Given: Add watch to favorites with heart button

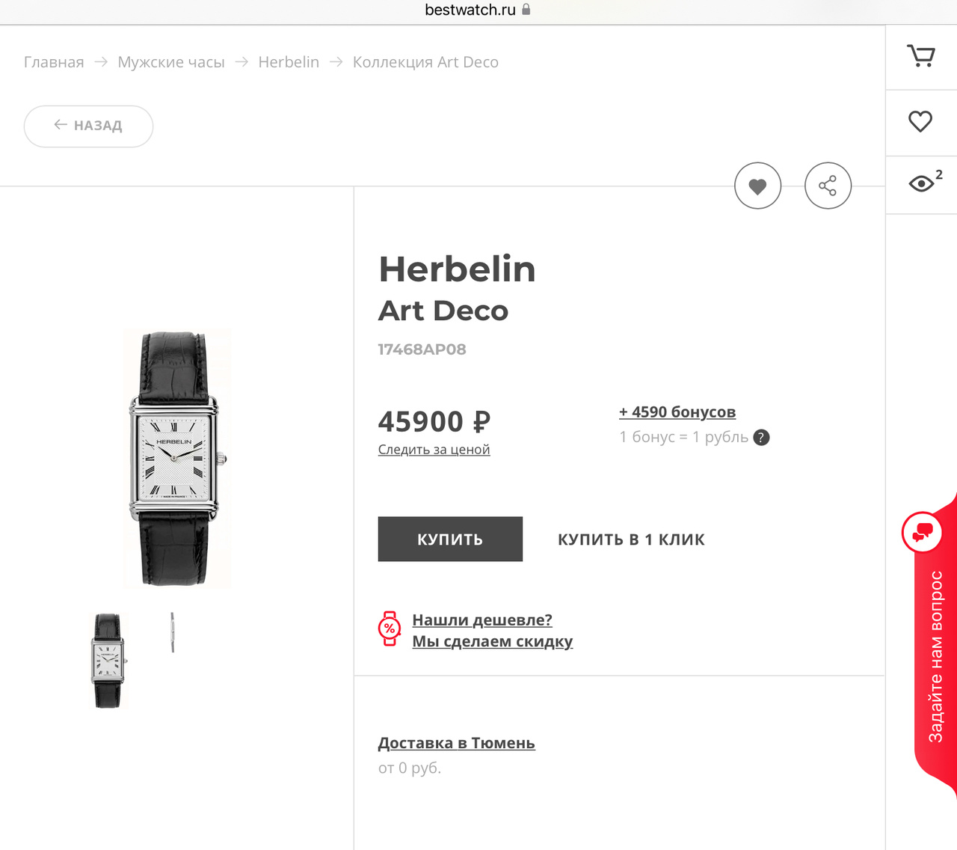Looking at the screenshot, I should pos(757,186).
